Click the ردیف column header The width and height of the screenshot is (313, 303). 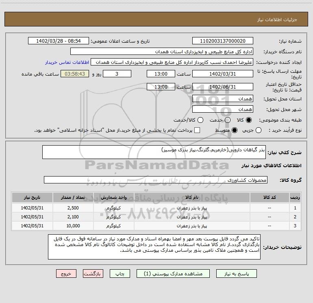[295, 198]
